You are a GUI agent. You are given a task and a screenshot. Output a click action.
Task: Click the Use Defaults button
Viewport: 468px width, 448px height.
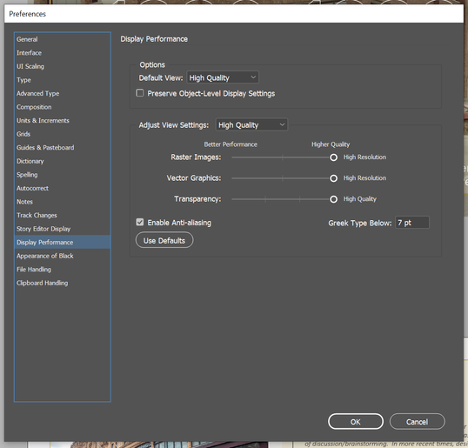164,240
